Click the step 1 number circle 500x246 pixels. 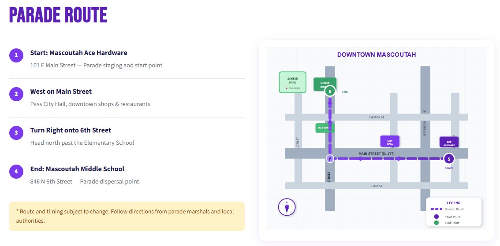coord(16,56)
